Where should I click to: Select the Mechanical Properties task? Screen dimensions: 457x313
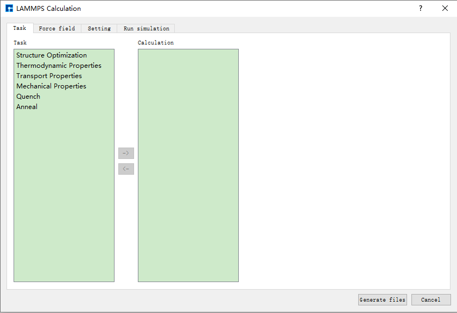click(x=51, y=86)
